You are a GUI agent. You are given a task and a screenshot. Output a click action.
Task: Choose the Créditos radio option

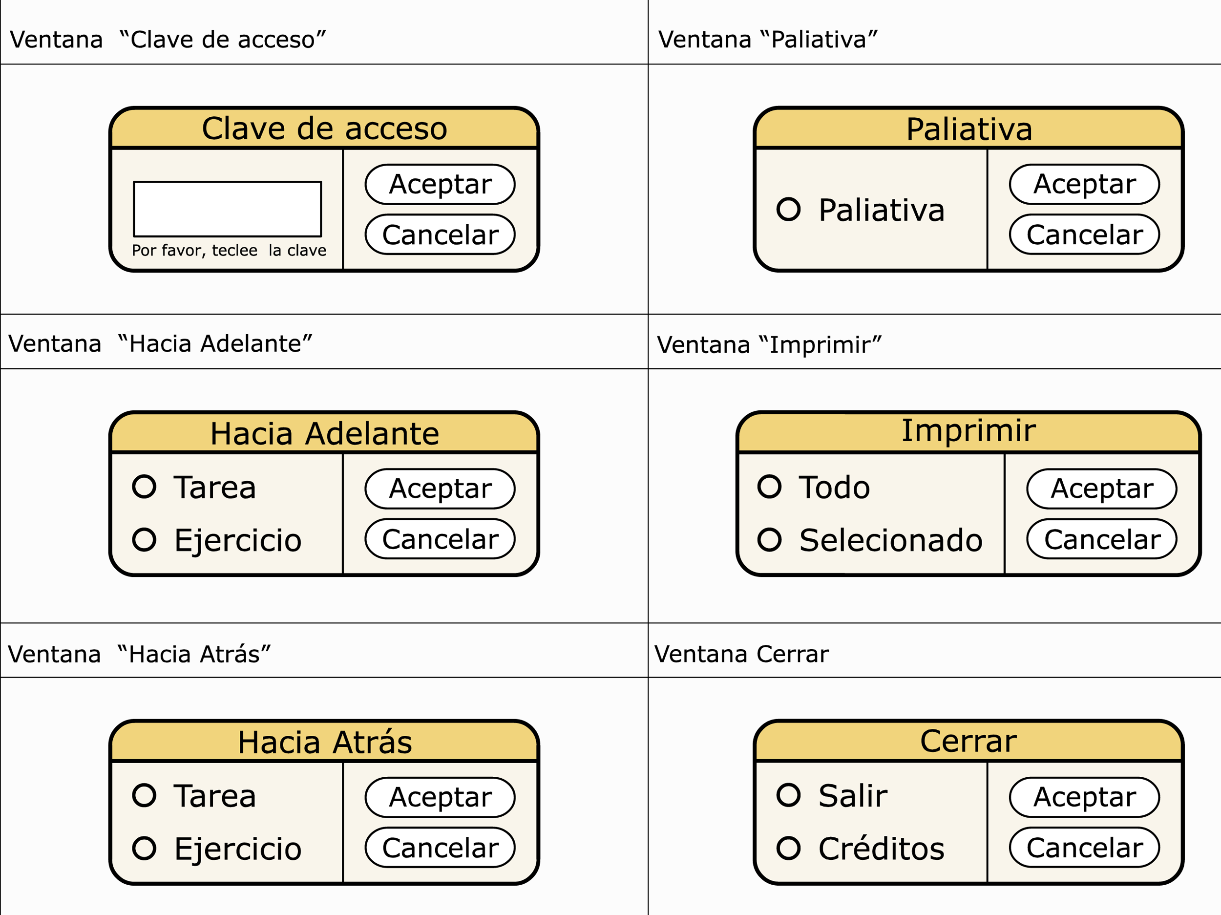(788, 848)
